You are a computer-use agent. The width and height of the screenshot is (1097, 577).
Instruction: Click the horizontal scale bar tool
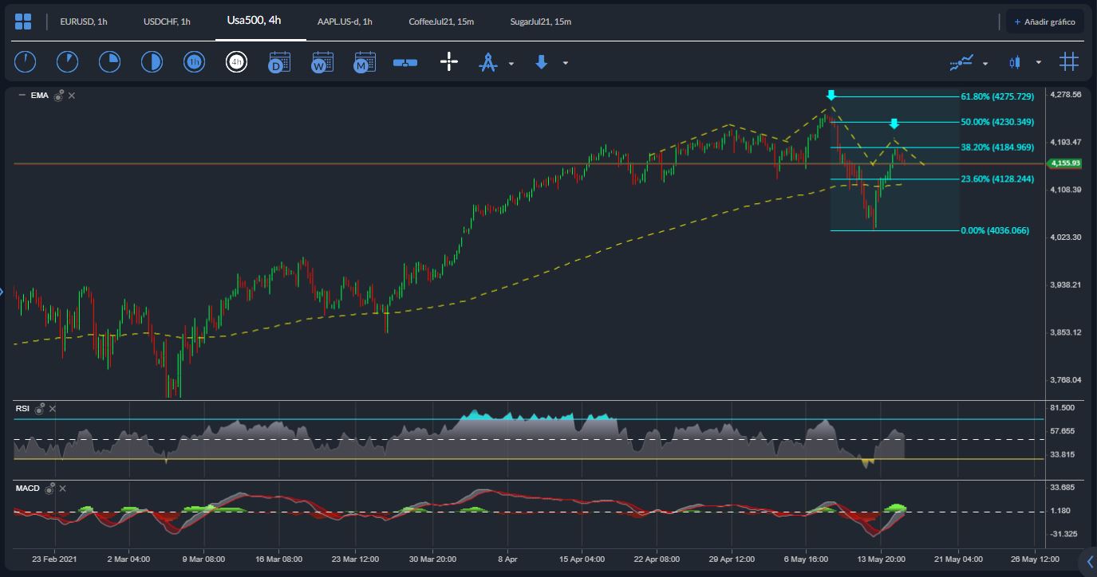pos(405,62)
